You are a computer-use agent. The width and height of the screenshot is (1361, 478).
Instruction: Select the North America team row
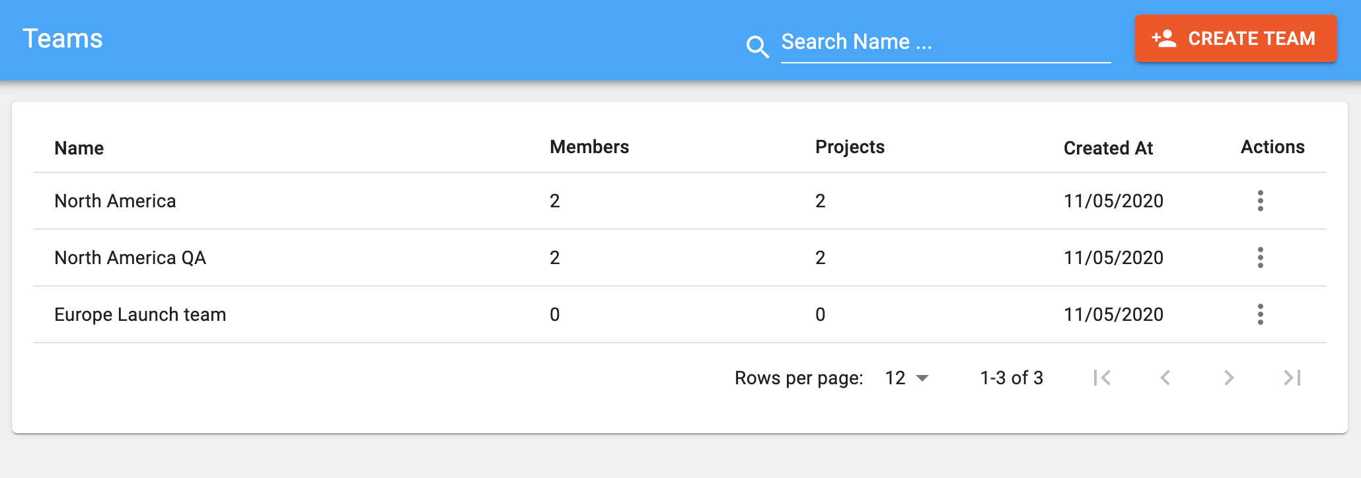115,201
